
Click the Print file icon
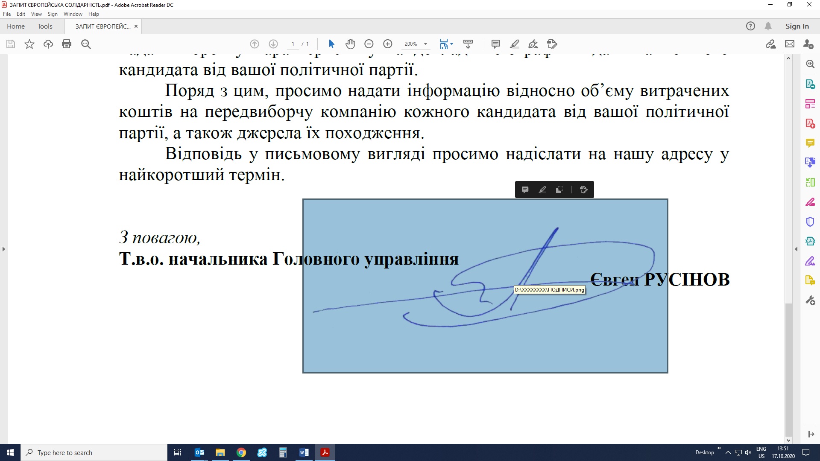67,44
